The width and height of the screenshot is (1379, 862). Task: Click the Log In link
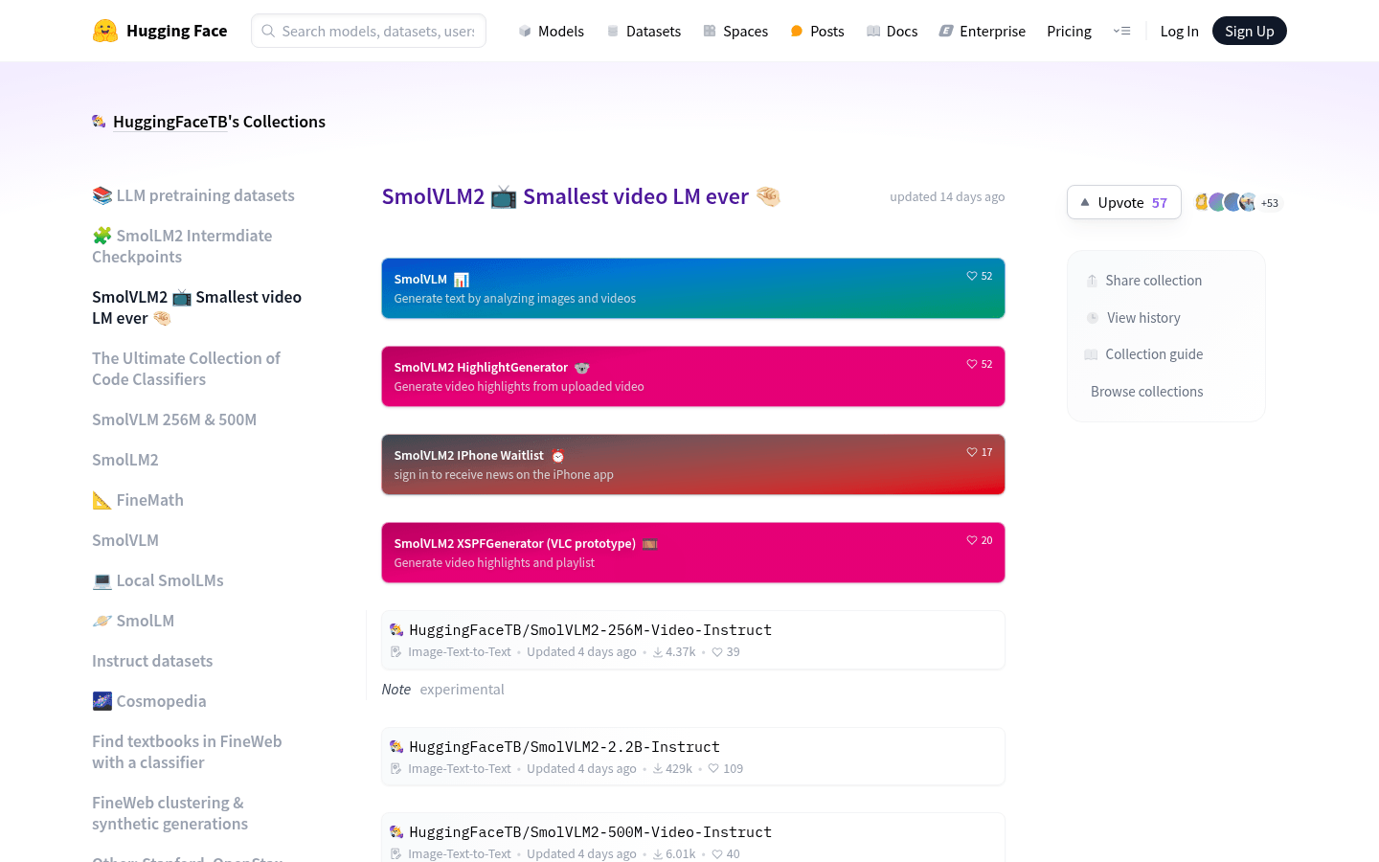coord(1179,31)
